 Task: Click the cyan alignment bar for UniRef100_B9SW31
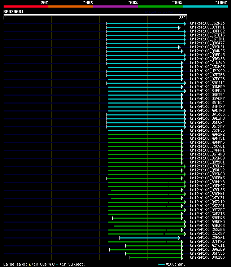tap(143, 47)
